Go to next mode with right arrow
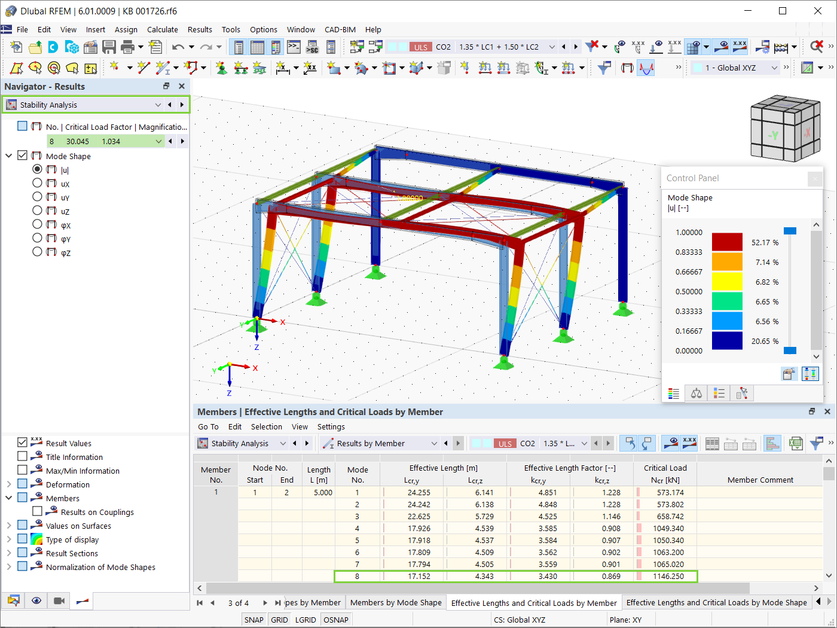 (x=182, y=141)
